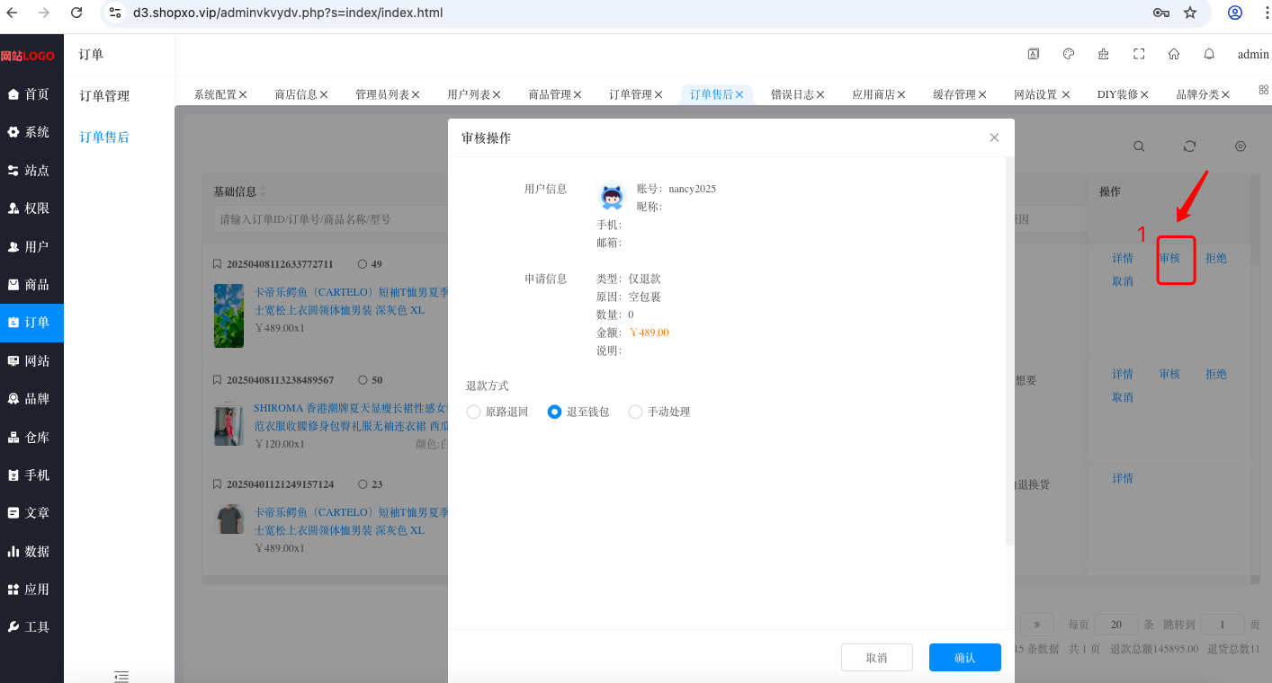Open 首页 in the left sidebar
Screen dimensions: 1272x683
(x=31, y=94)
